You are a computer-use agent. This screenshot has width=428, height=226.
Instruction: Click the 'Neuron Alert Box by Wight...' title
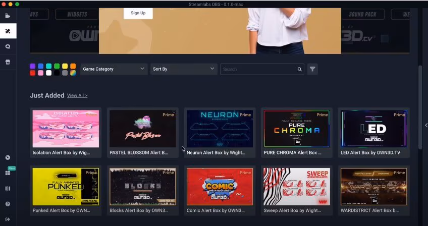[216, 153]
